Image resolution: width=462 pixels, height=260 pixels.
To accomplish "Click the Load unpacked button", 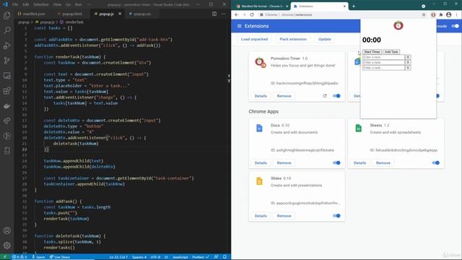I will point(254,39).
